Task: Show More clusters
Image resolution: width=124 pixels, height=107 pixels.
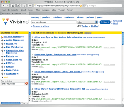Action: [x=6, y=77]
